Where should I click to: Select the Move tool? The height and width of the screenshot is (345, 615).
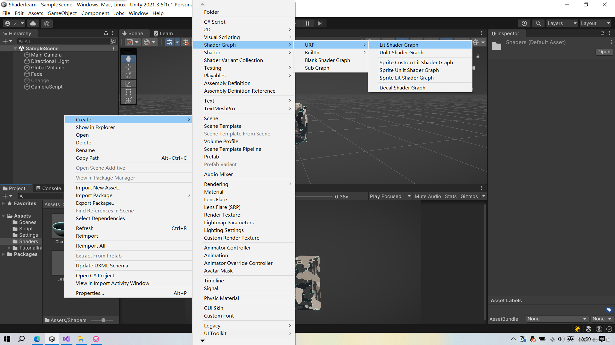click(x=128, y=67)
